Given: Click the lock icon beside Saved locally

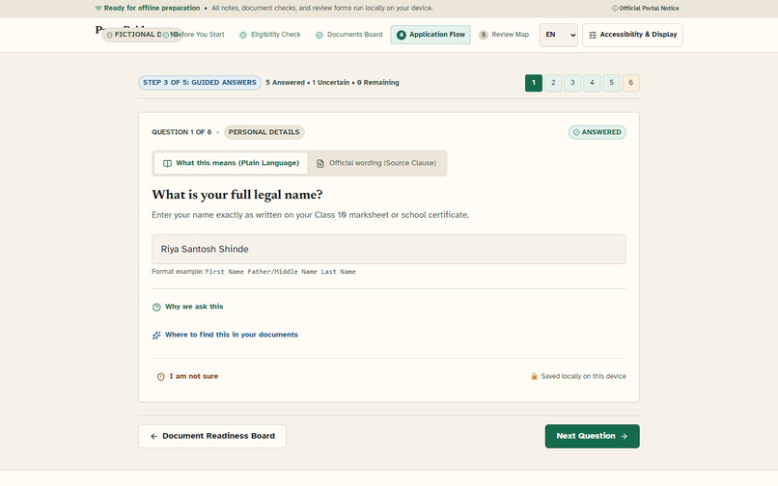Looking at the screenshot, I should 534,376.
